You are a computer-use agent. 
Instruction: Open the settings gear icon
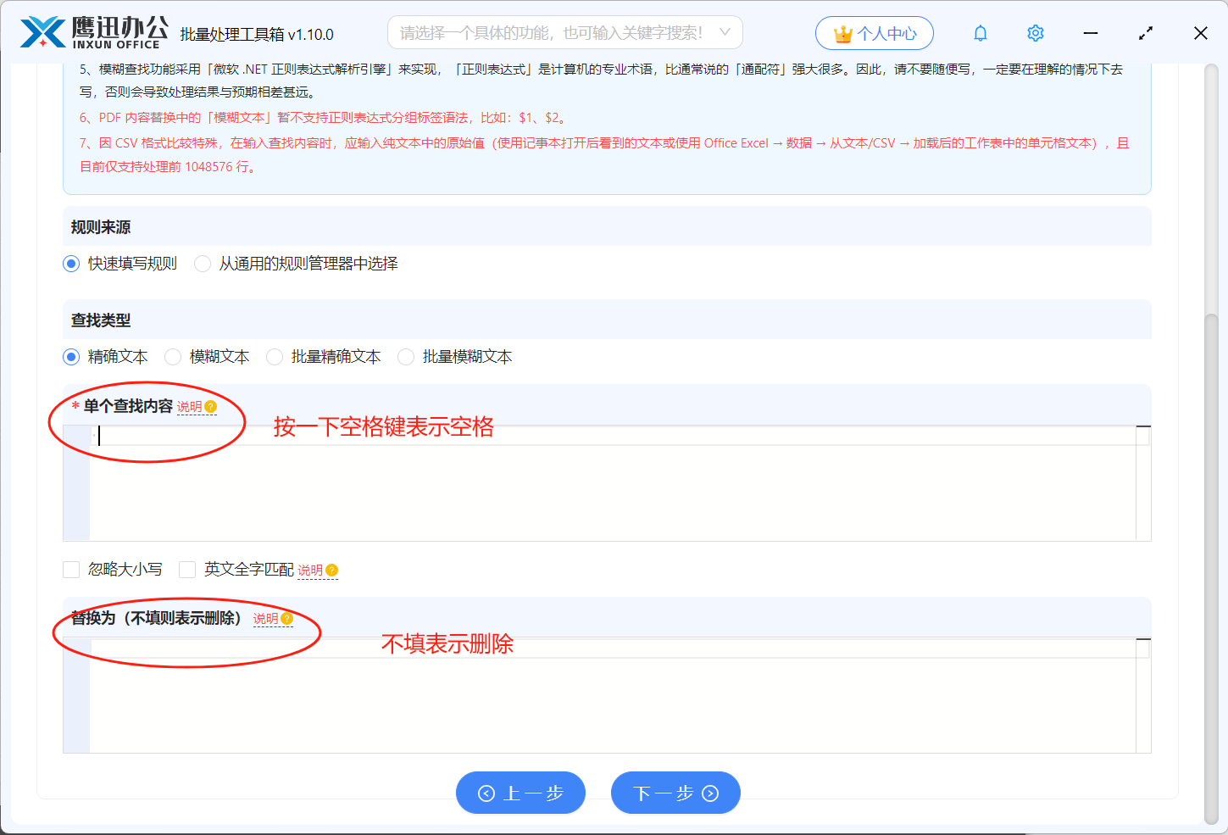pyautogui.click(x=1035, y=32)
